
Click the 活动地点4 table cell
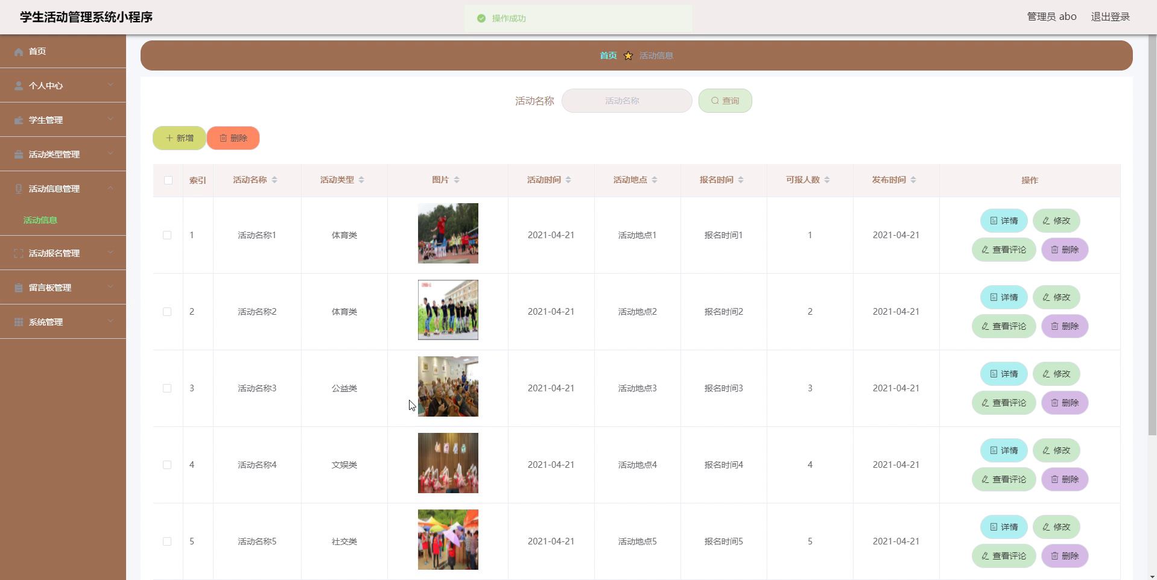click(x=637, y=465)
